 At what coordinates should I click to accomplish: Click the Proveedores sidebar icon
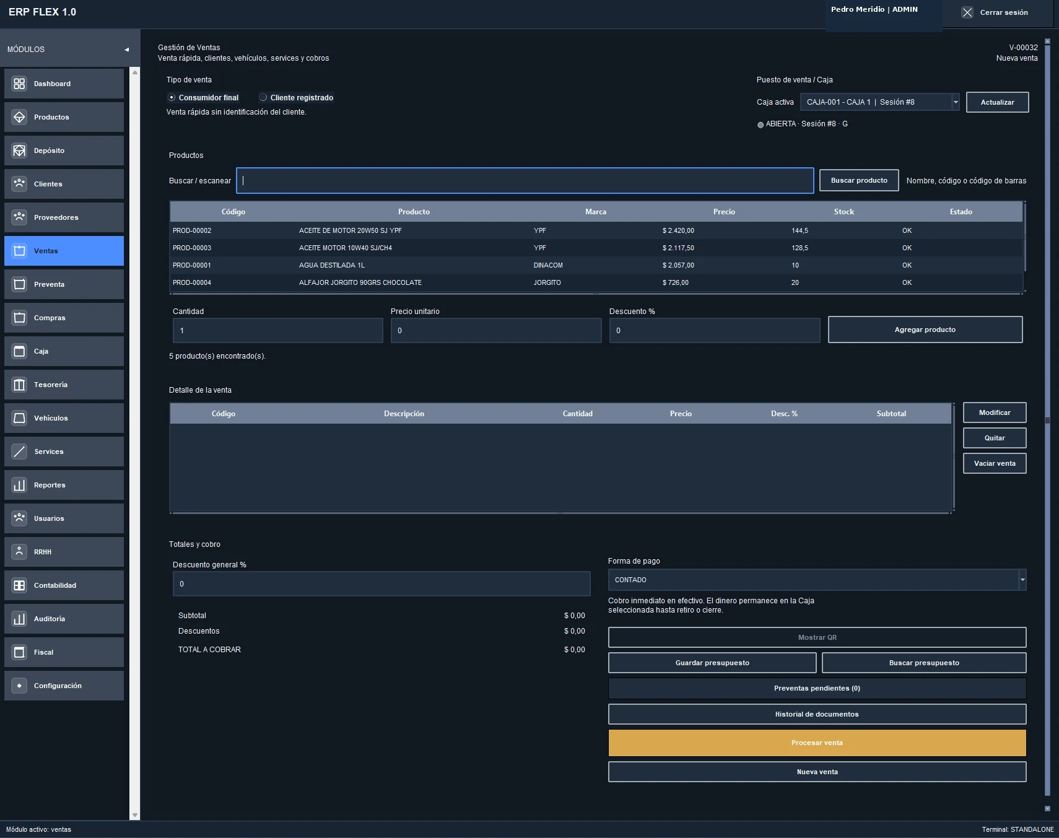pyautogui.click(x=19, y=217)
